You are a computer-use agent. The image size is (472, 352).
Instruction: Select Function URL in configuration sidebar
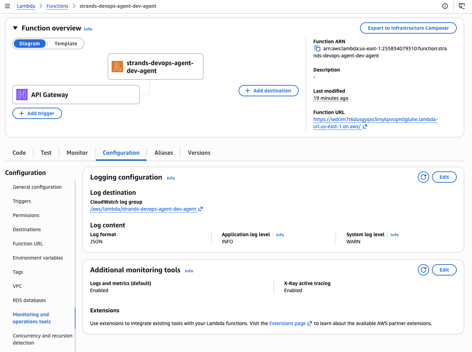[x=28, y=244]
